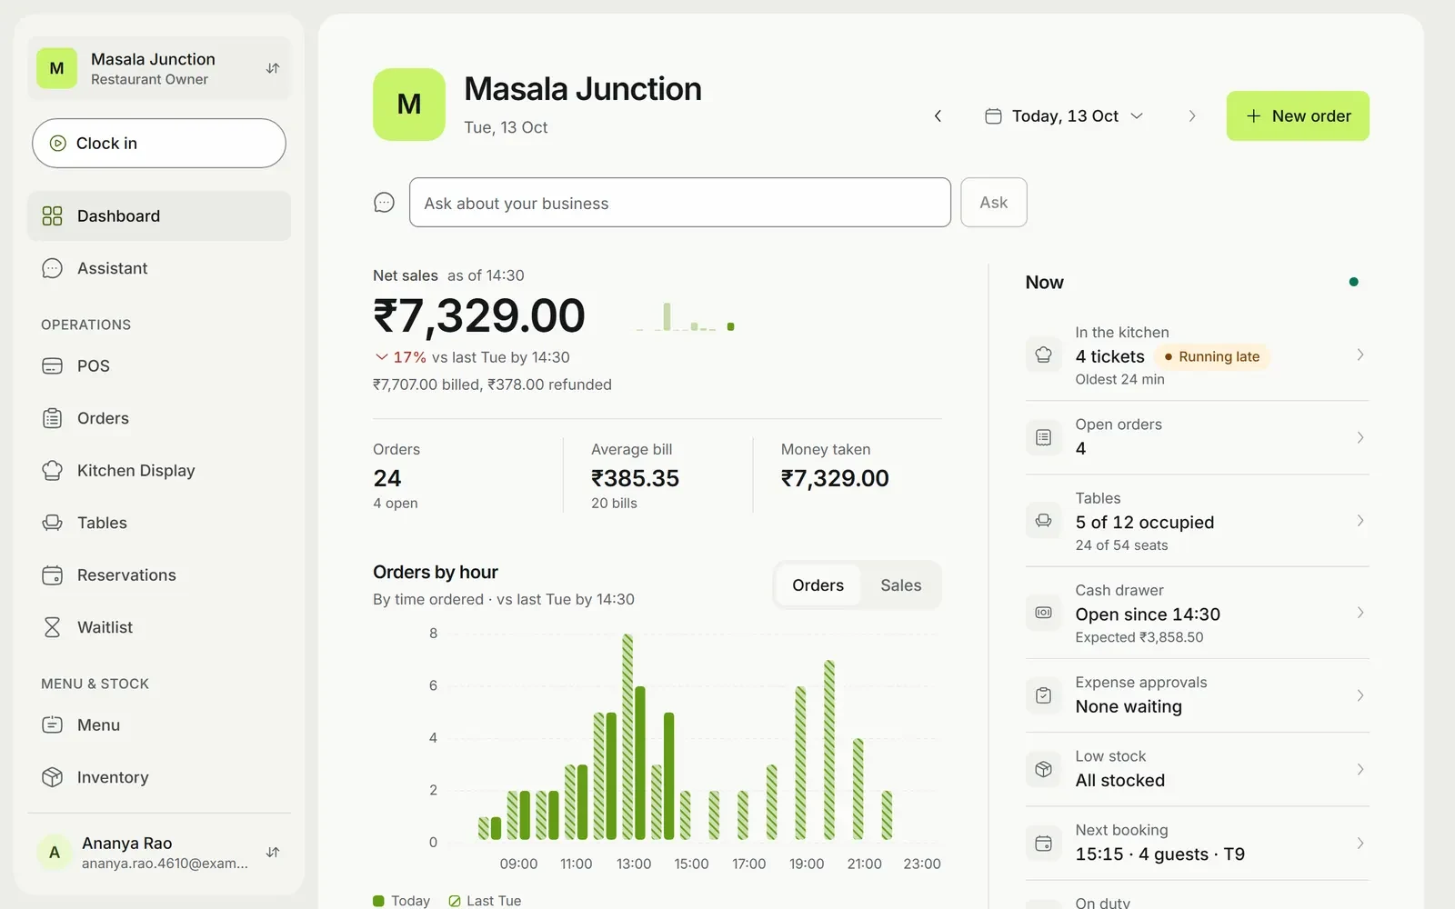This screenshot has height=909, width=1455.
Task: Open the Low stock row chevron
Action: 1360,769
